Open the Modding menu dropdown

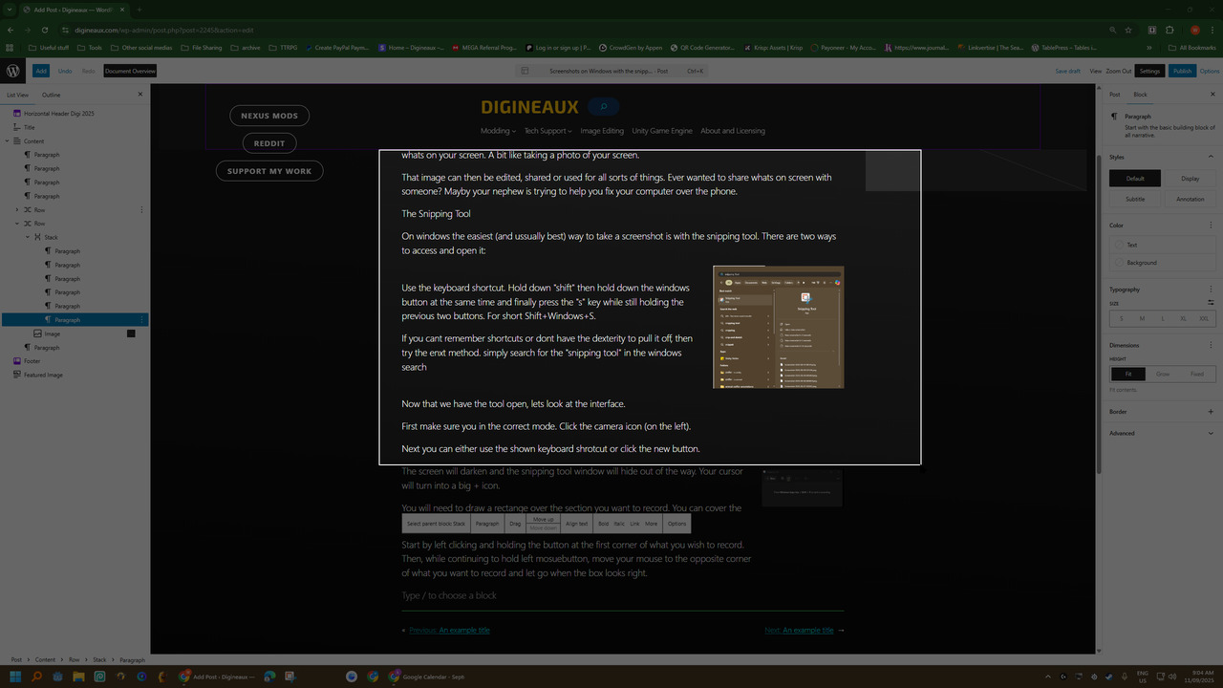(498, 131)
